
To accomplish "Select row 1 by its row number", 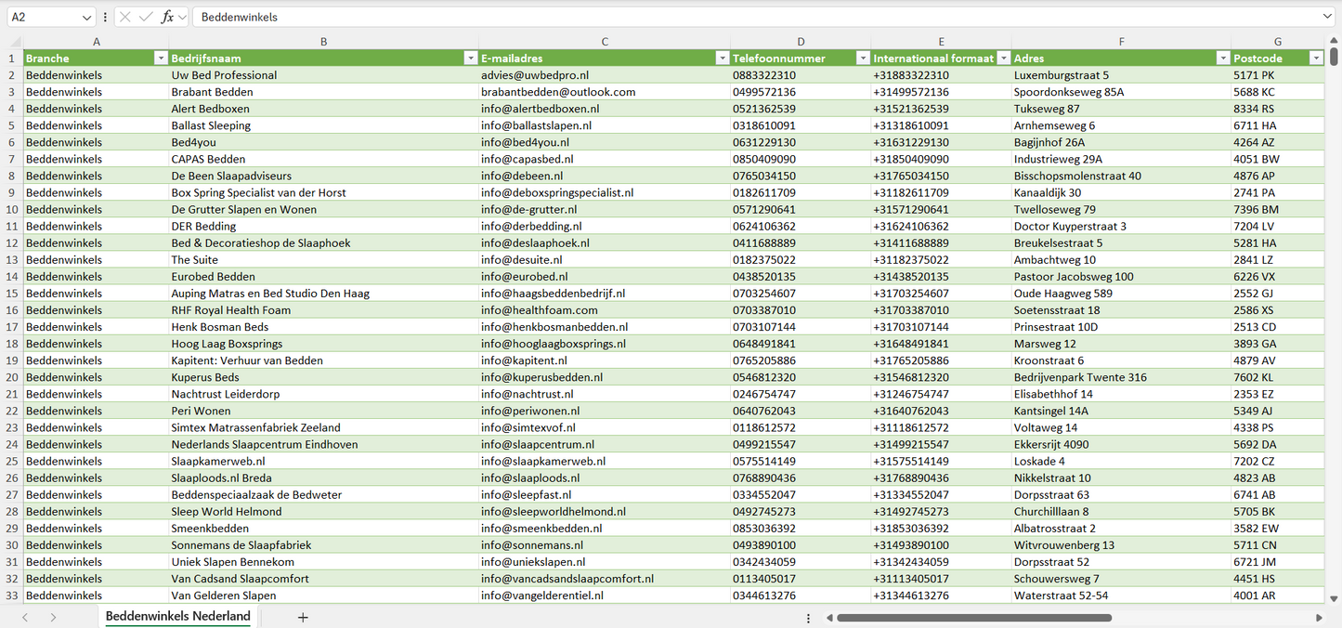I will pos(11,59).
